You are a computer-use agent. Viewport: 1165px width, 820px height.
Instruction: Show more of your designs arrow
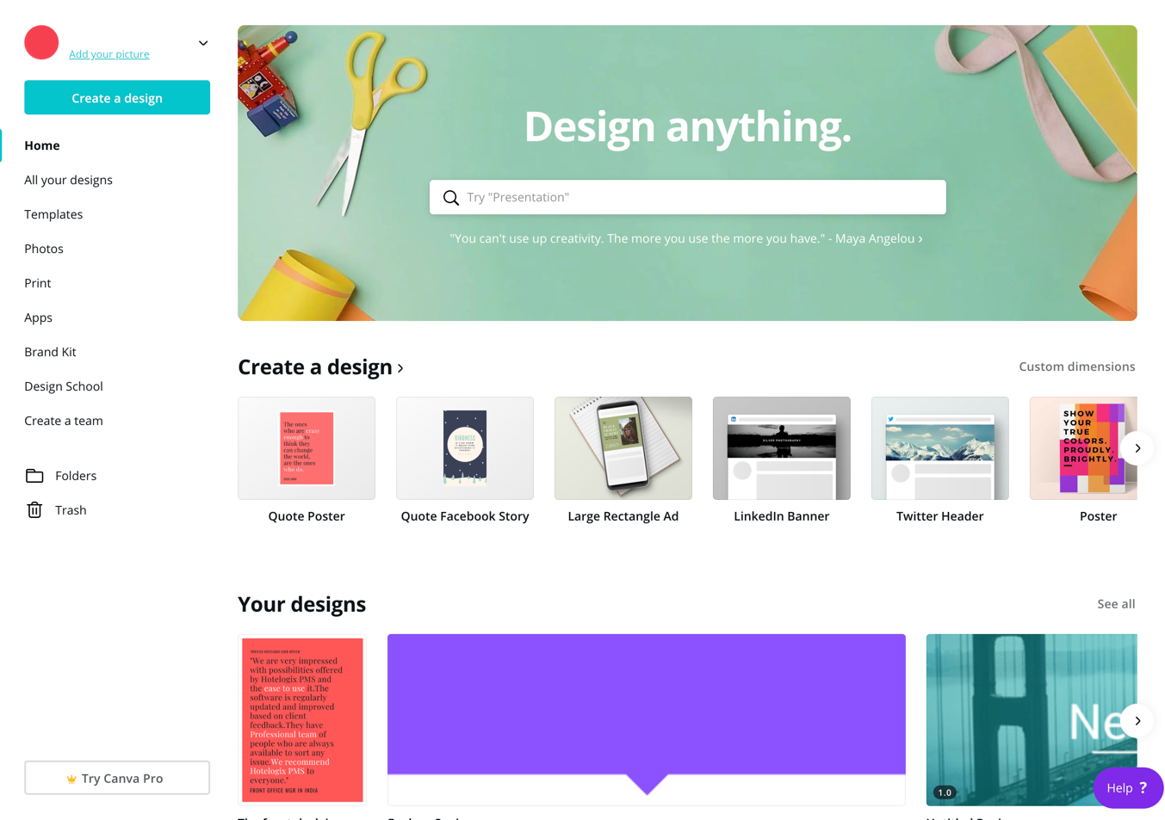click(x=1137, y=721)
